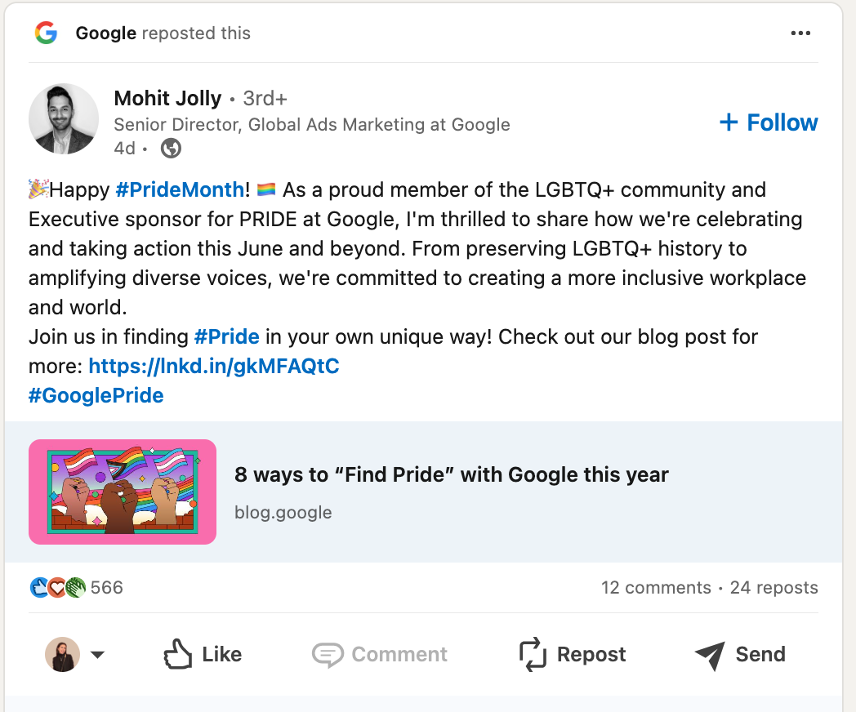Click the Google logo at top left
Image resolution: width=856 pixels, height=712 pixels.
tap(47, 33)
